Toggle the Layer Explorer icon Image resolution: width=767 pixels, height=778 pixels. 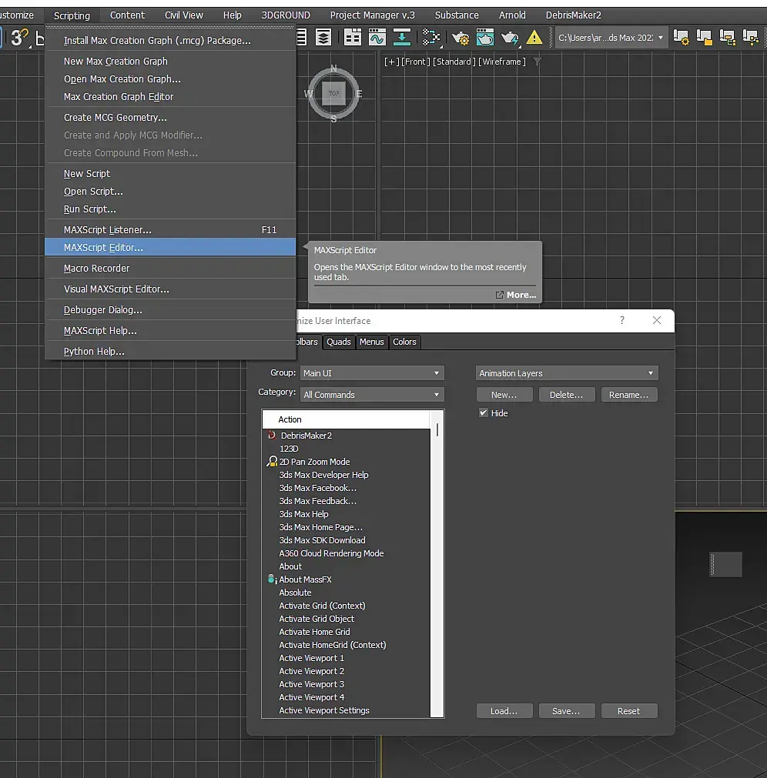pos(324,38)
